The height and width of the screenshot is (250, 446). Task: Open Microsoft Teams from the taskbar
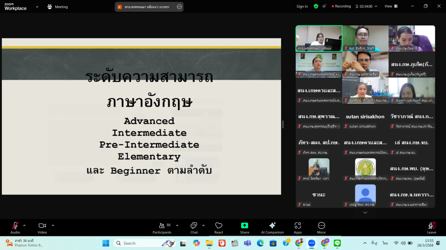tap(248, 243)
